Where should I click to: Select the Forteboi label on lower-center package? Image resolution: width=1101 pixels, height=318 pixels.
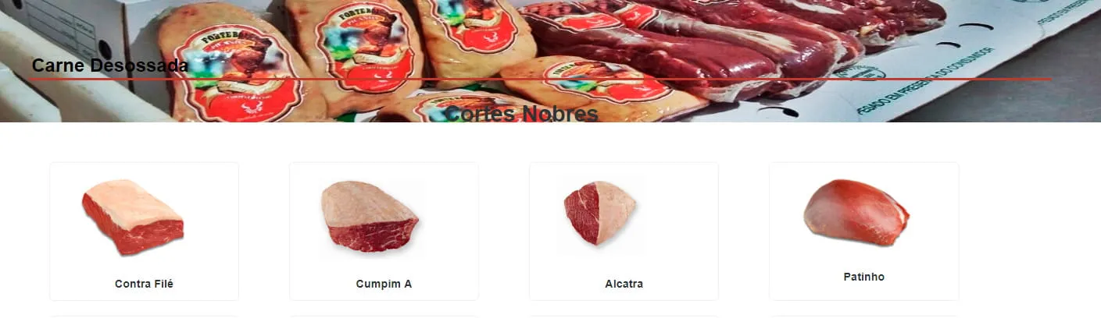click(606, 82)
